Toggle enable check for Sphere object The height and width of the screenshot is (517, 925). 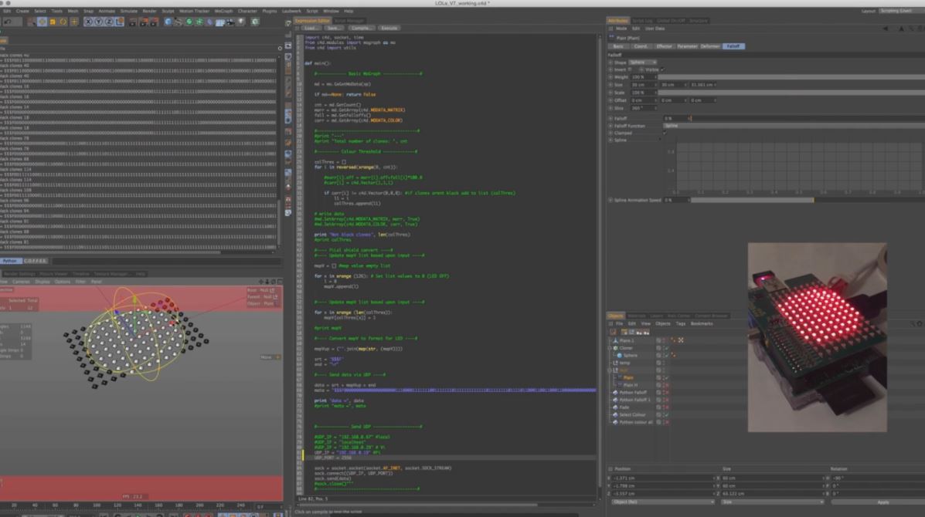(667, 355)
